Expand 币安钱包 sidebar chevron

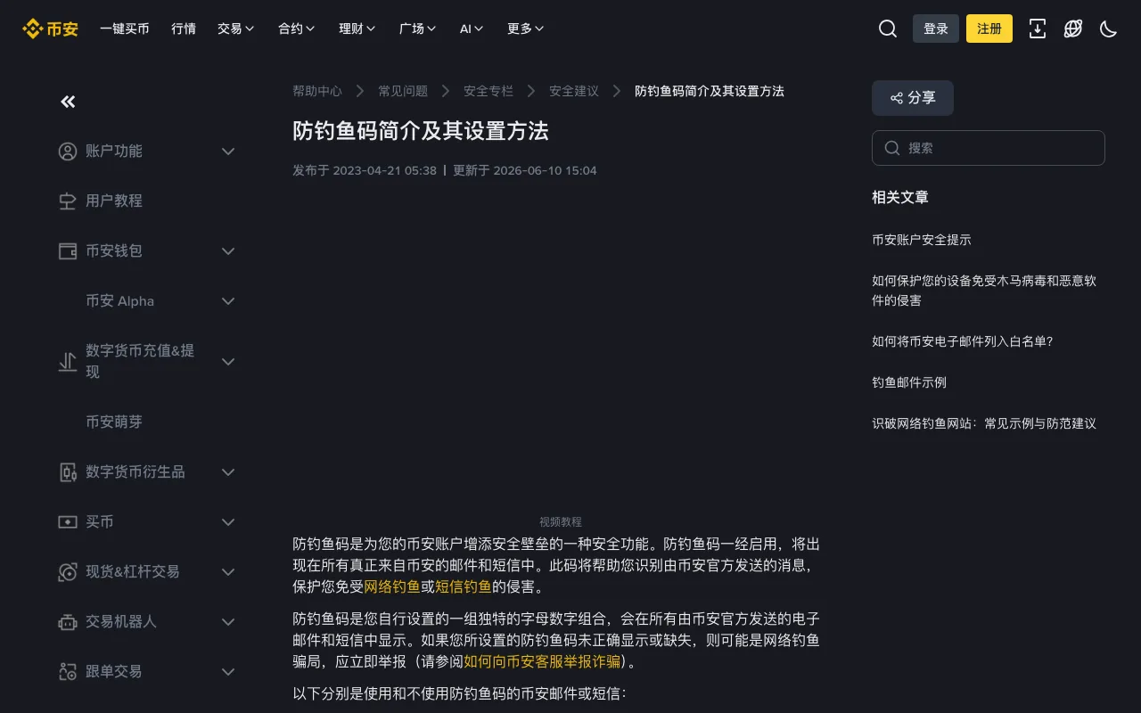tap(228, 251)
